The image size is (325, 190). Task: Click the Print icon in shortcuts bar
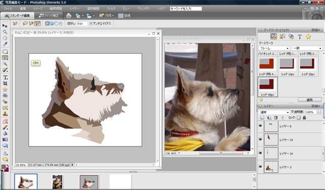point(69,16)
